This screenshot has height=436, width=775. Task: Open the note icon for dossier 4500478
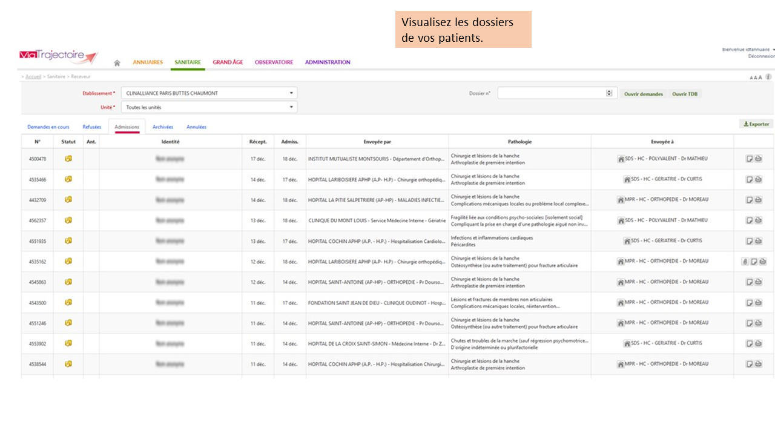pos(750,159)
